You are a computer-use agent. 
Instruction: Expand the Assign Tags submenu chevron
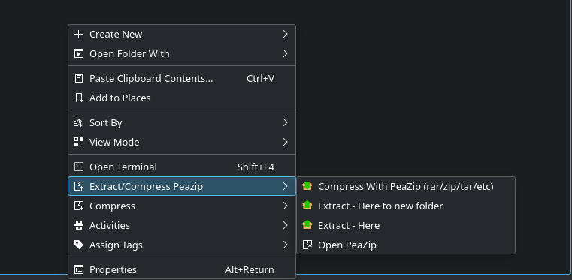[286, 245]
